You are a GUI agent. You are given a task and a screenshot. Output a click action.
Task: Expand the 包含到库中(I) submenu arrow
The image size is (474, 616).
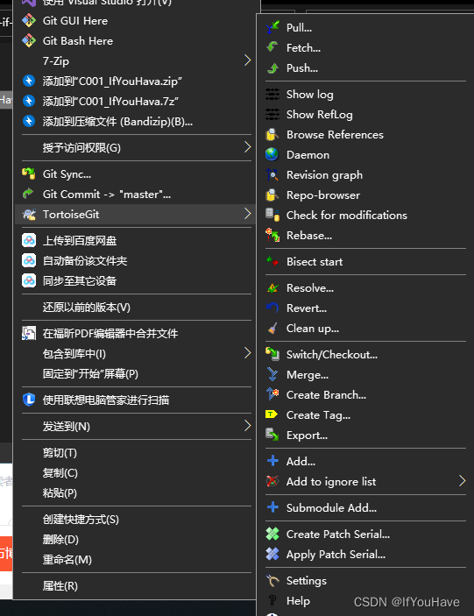click(x=247, y=353)
